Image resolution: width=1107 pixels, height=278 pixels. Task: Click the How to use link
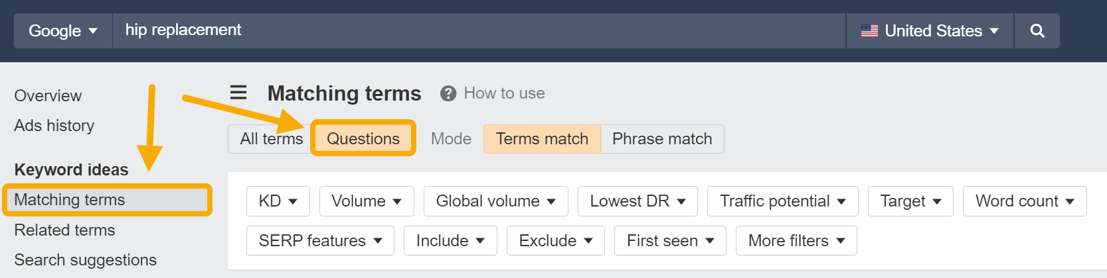504,94
